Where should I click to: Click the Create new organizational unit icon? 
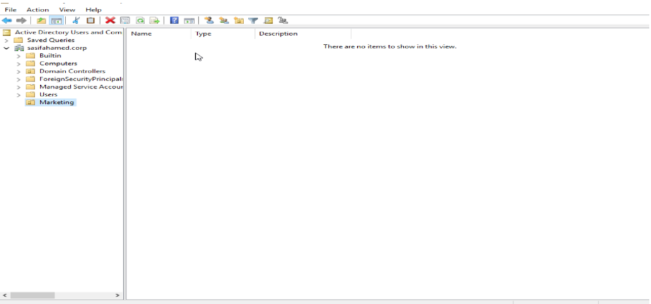(238, 21)
